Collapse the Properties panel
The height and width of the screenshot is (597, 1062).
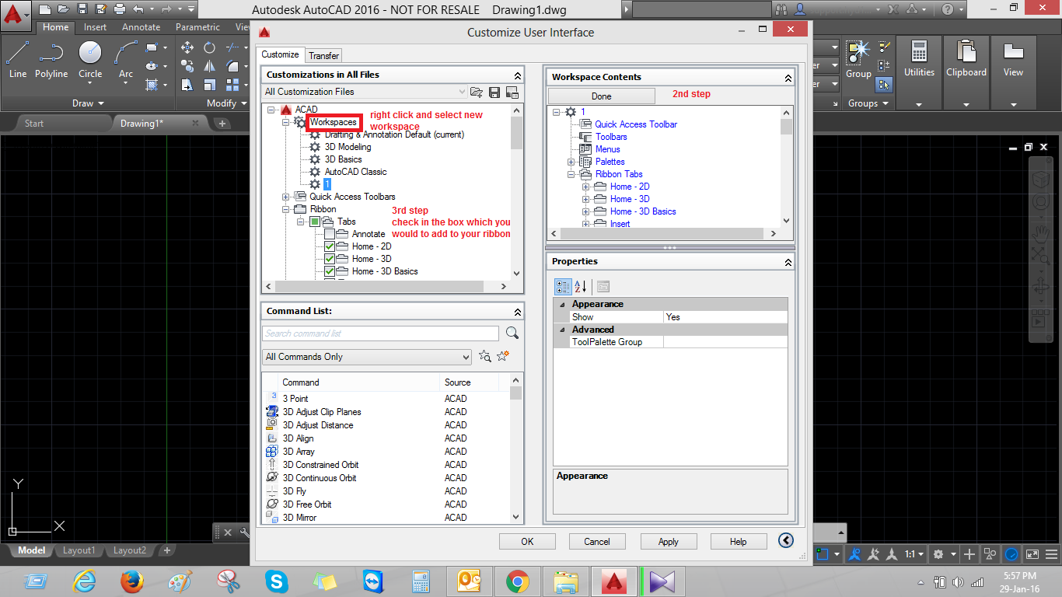point(788,262)
